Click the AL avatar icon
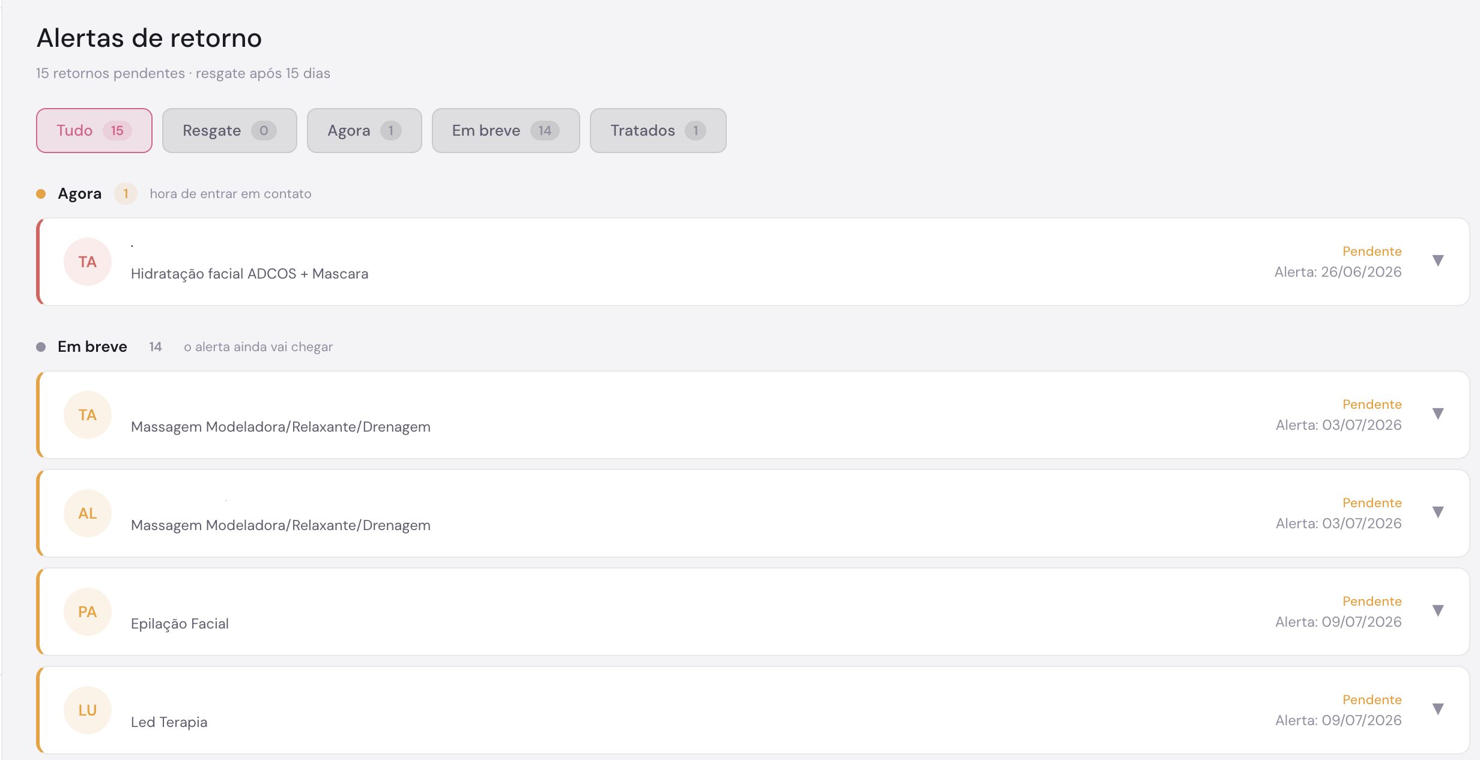Image resolution: width=1480 pixels, height=760 pixels. [88, 513]
